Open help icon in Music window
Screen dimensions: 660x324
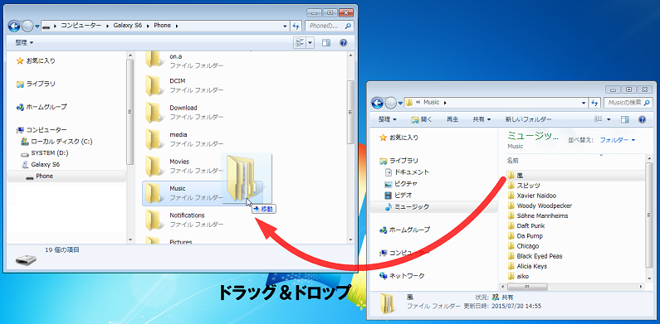pos(642,120)
